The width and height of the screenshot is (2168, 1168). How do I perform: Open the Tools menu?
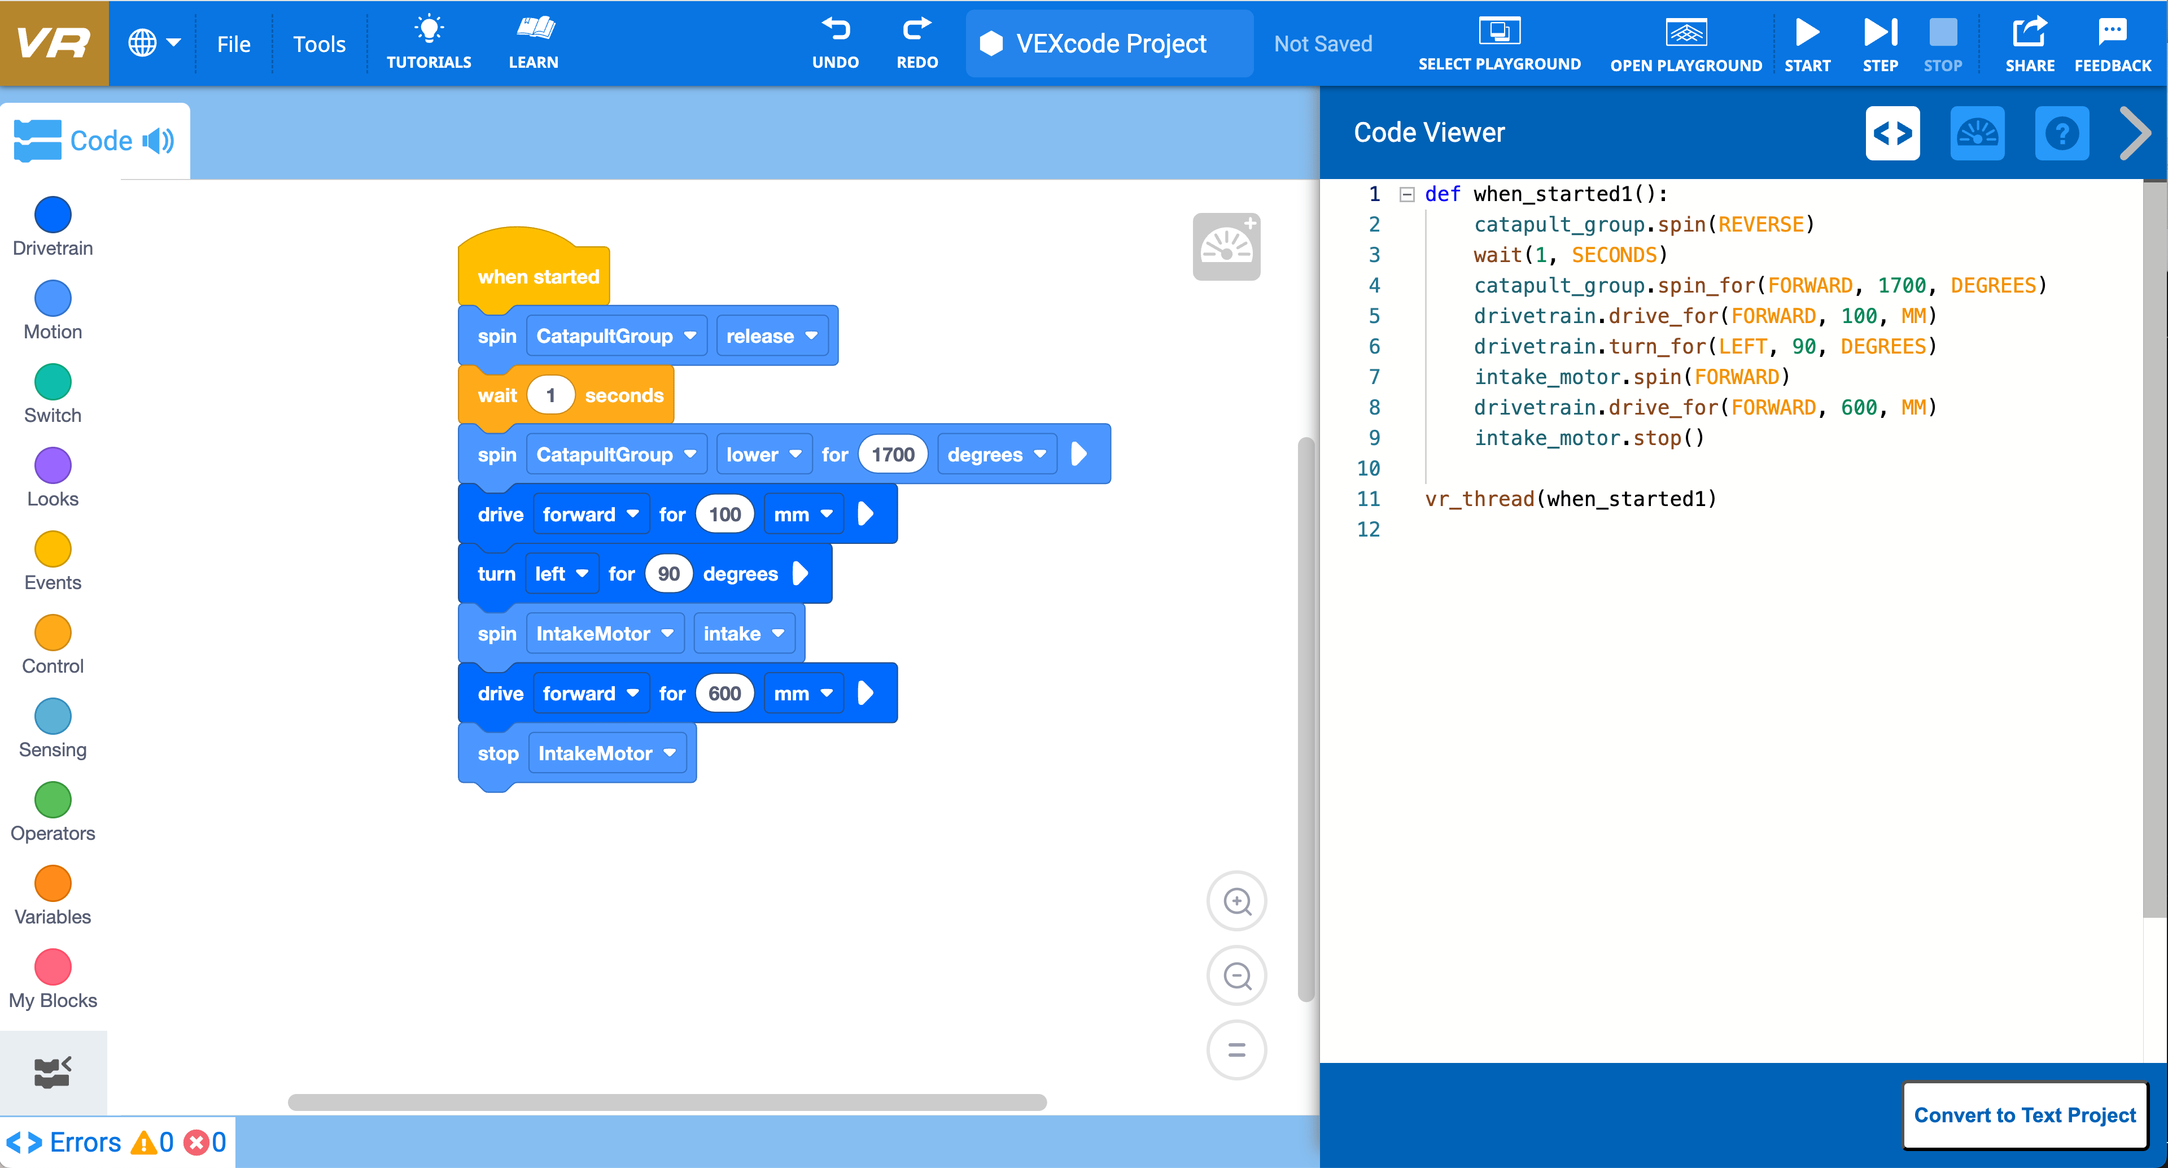click(319, 44)
